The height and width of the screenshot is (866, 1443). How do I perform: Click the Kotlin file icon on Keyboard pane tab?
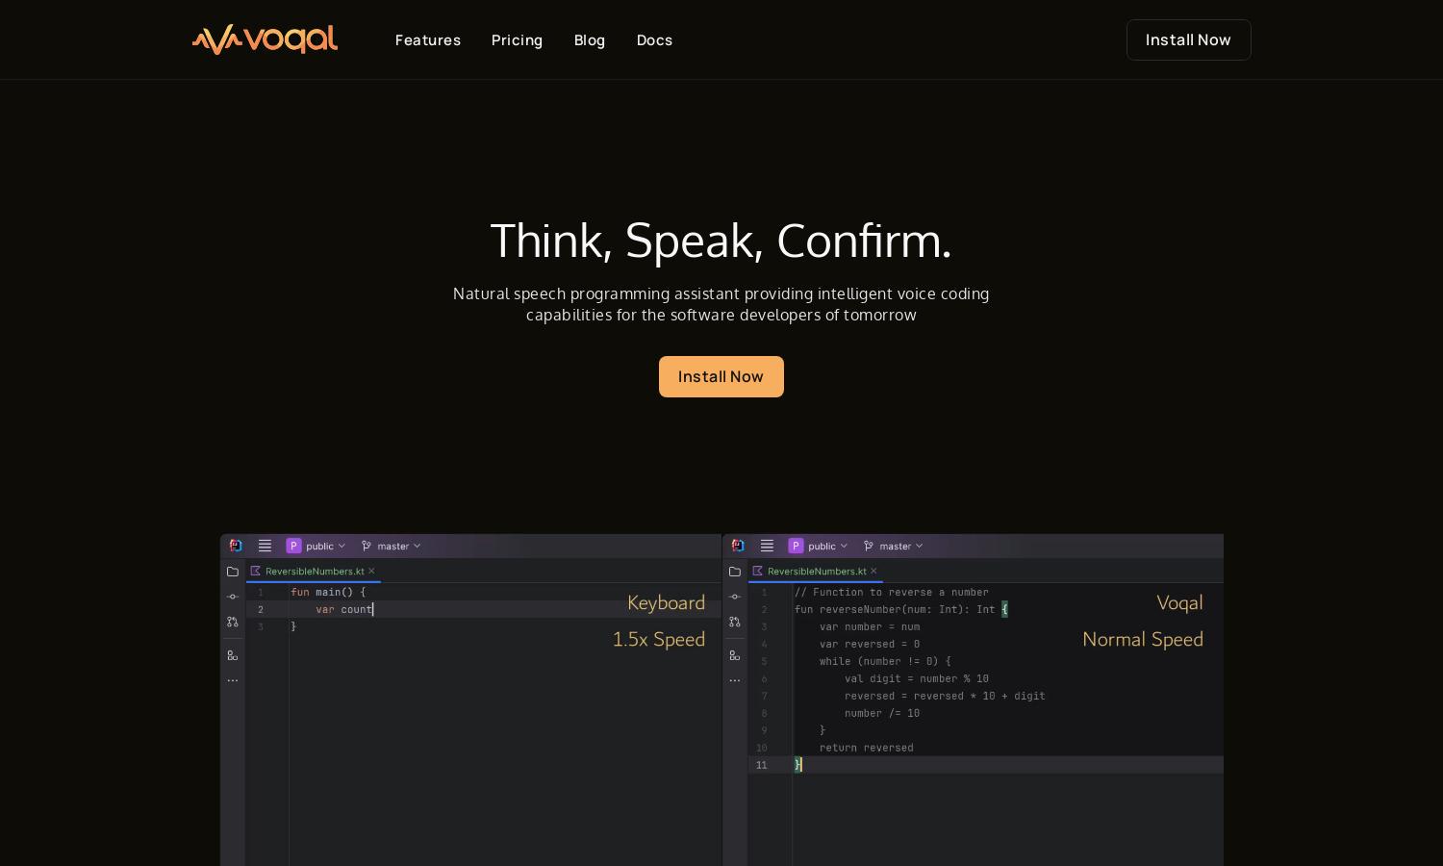point(256,571)
